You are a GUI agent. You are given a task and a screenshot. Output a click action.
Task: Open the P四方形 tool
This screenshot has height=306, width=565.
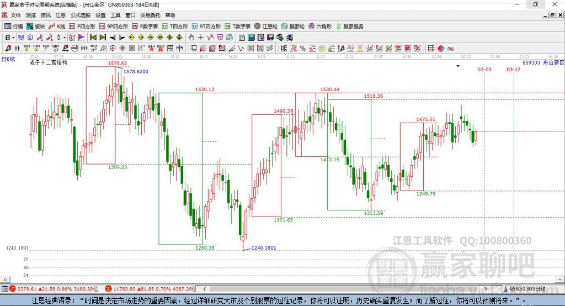(x=82, y=27)
